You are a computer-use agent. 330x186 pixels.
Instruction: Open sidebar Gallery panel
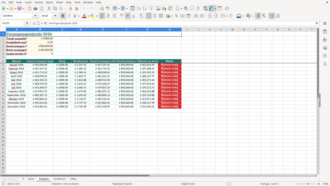(x=325, y=48)
